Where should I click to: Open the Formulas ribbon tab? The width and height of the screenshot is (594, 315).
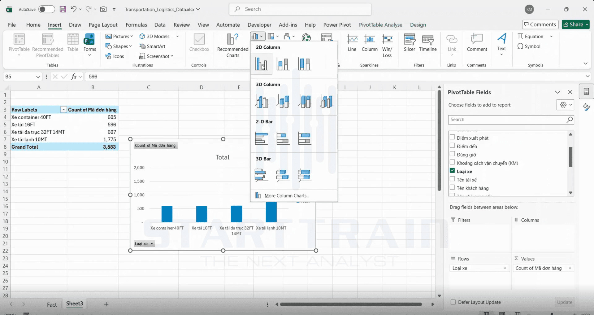click(136, 25)
